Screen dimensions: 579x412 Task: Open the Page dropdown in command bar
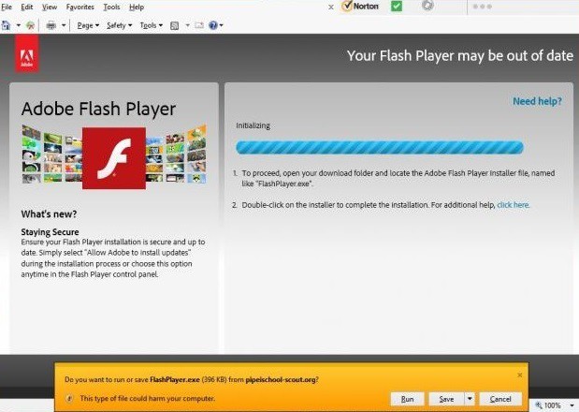tap(88, 25)
